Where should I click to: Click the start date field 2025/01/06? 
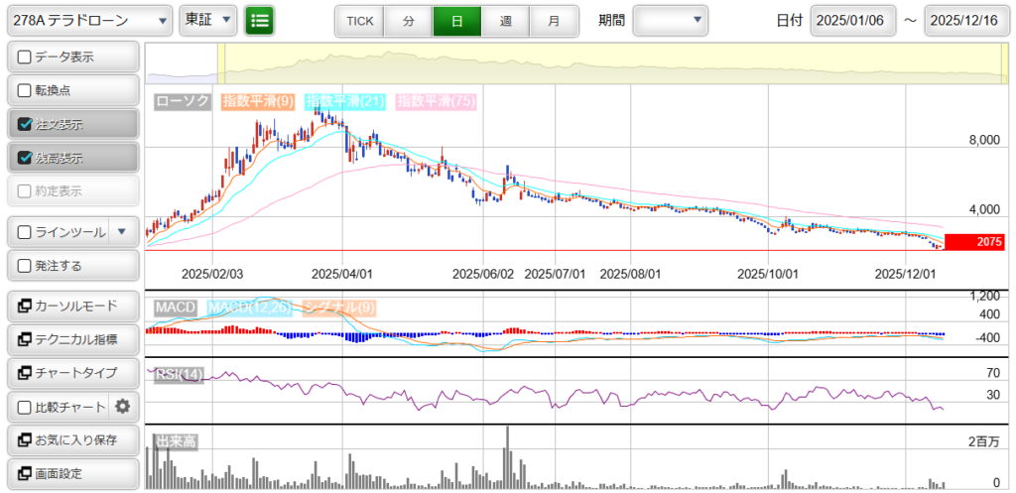853,20
